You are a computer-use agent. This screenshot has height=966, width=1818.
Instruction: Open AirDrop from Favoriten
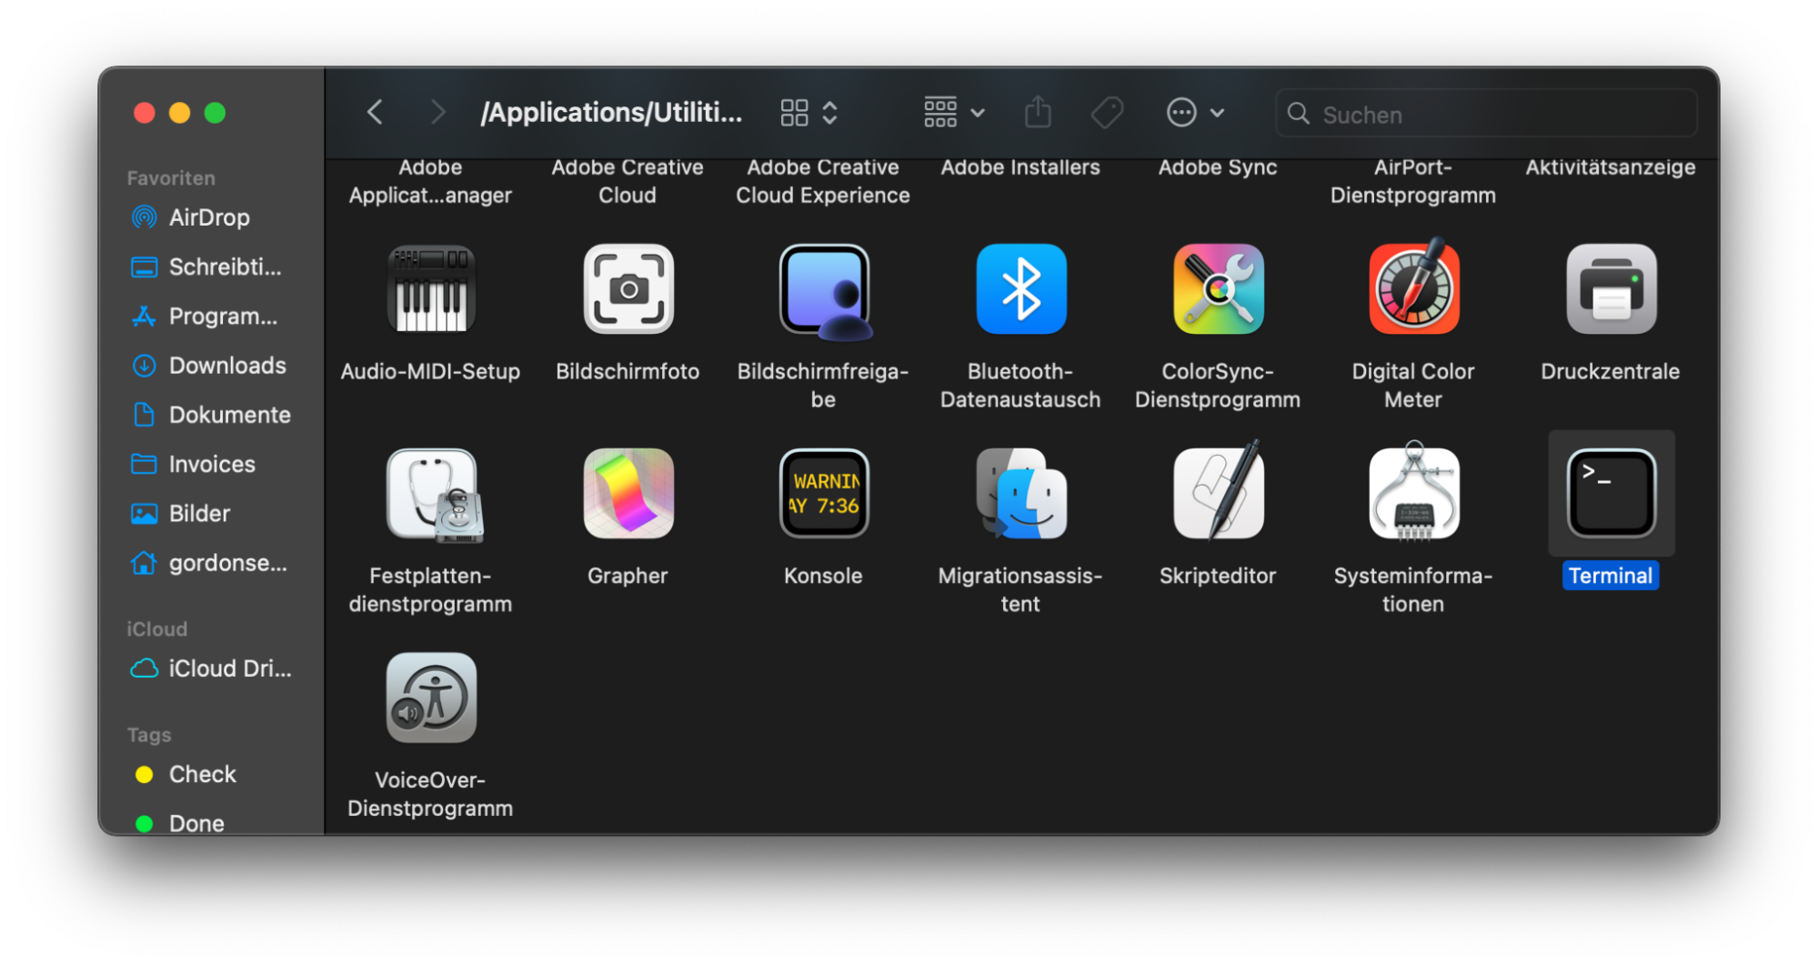(x=209, y=217)
